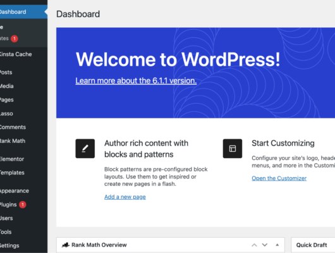
Task: Open Templates in the sidebar
Action: coord(12,173)
